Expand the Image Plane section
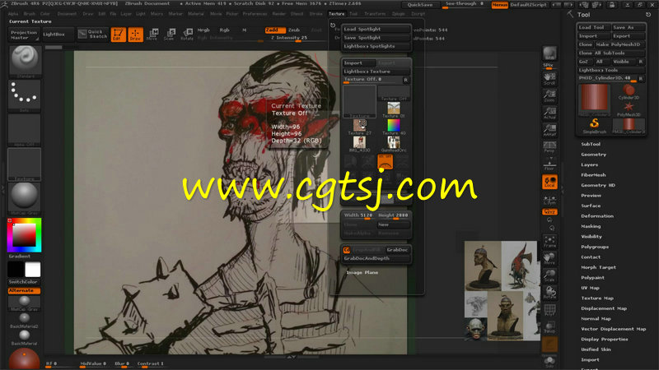The height and width of the screenshot is (370, 659). pyautogui.click(x=362, y=273)
